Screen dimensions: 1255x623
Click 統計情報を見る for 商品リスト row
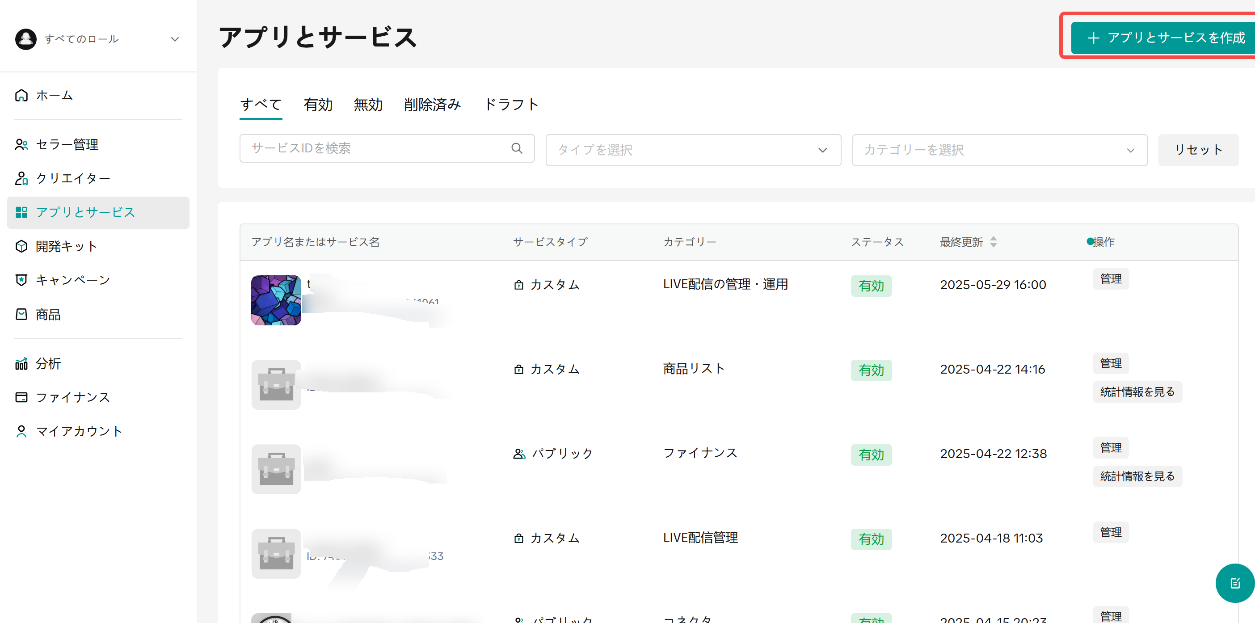(x=1137, y=392)
